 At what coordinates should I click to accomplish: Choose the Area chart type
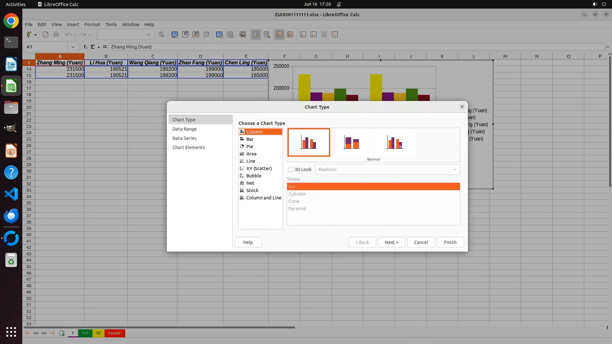[x=251, y=154]
